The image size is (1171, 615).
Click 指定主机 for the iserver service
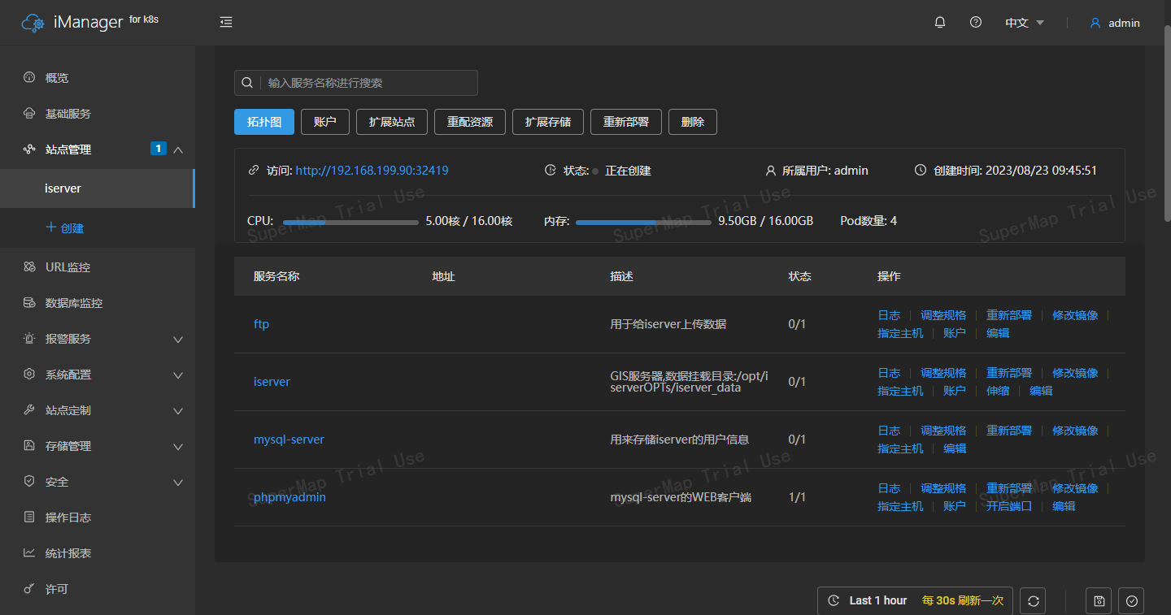tap(900, 391)
